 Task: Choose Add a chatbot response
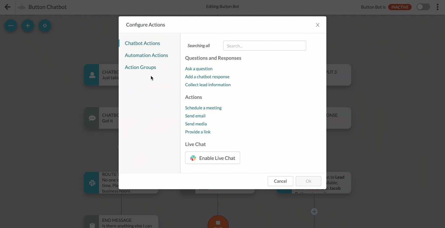pyautogui.click(x=207, y=77)
